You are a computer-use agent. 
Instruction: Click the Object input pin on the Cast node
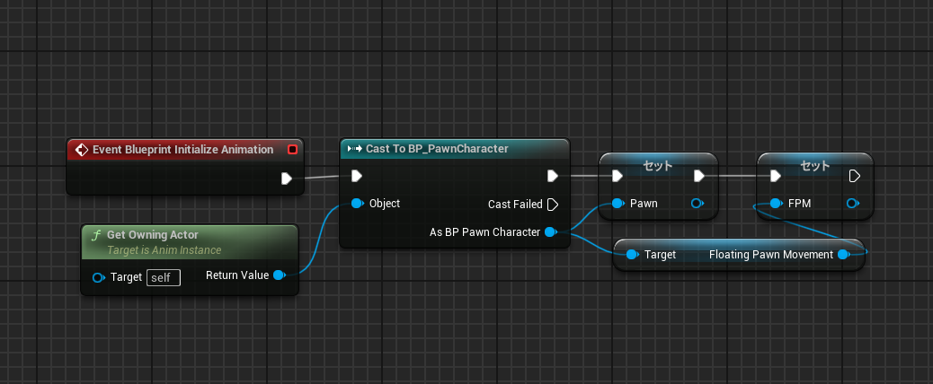click(357, 204)
